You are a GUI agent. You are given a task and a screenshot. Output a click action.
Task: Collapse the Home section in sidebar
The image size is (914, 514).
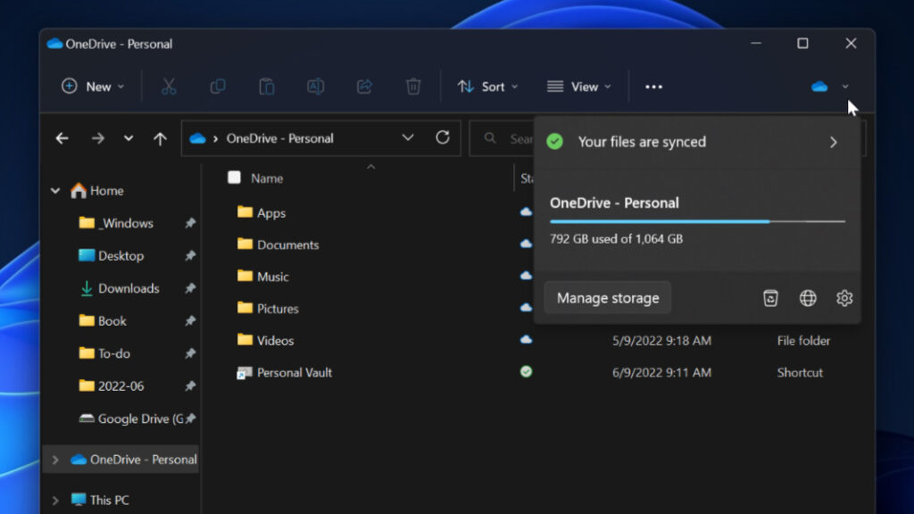[x=54, y=190]
